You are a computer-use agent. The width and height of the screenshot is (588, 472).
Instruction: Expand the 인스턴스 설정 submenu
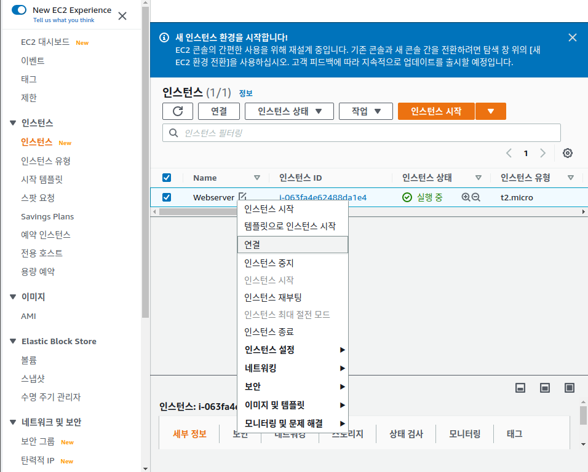(x=293, y=350)
